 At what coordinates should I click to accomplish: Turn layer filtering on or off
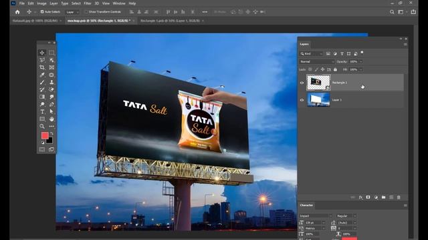(x=362, y=52)
